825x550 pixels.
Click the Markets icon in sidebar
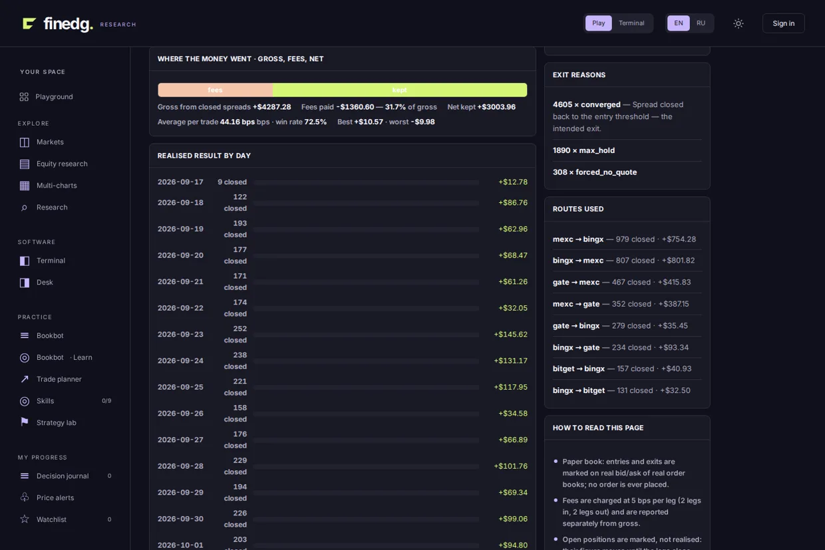click(25, 142)
